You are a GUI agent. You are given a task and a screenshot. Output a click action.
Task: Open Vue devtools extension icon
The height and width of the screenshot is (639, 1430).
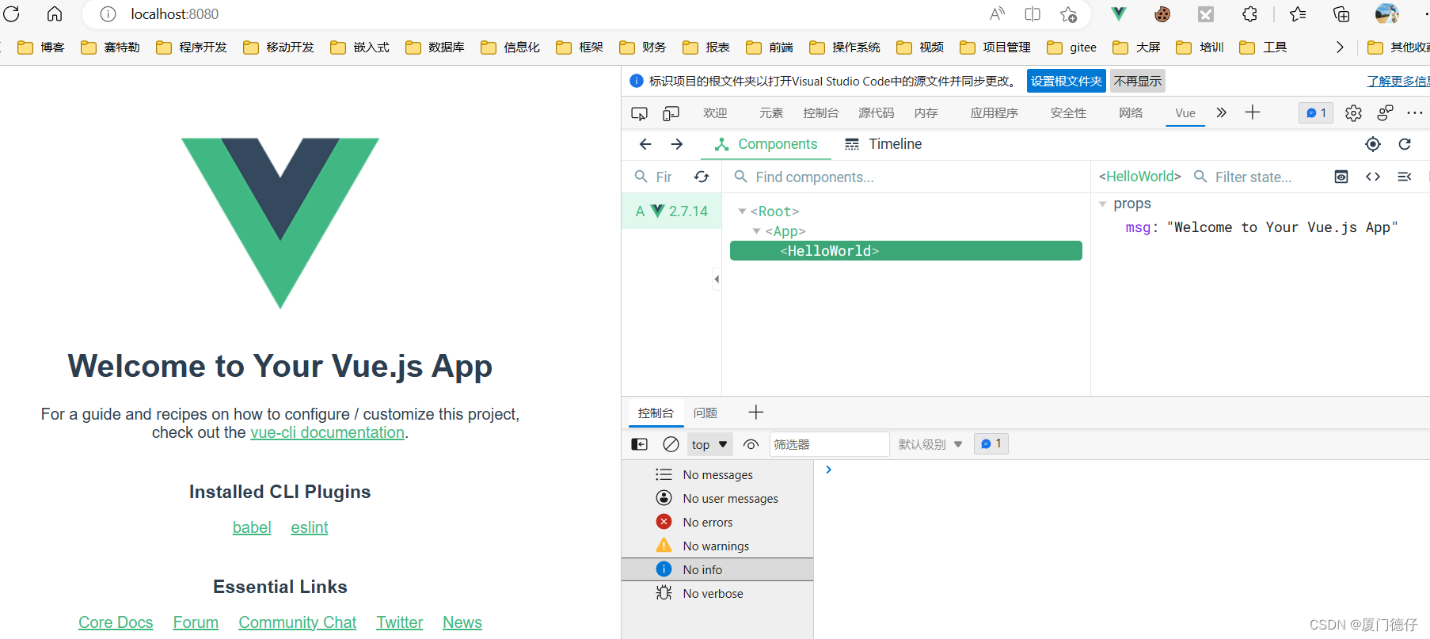click(x=1118, y=14)
